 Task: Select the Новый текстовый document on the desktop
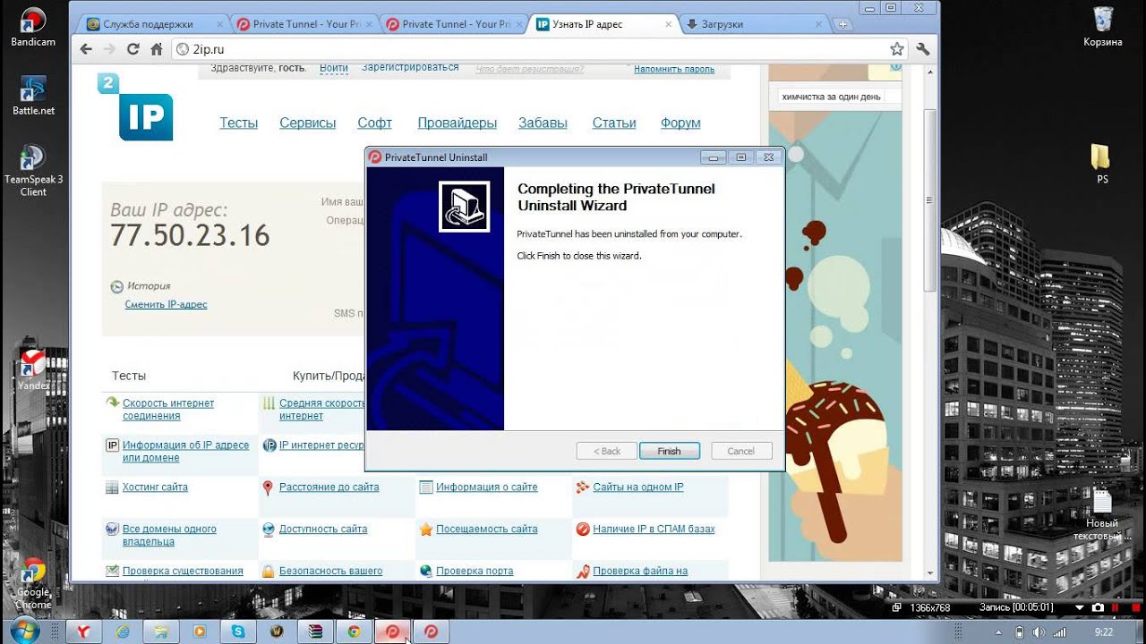(x=1102, y=515)
